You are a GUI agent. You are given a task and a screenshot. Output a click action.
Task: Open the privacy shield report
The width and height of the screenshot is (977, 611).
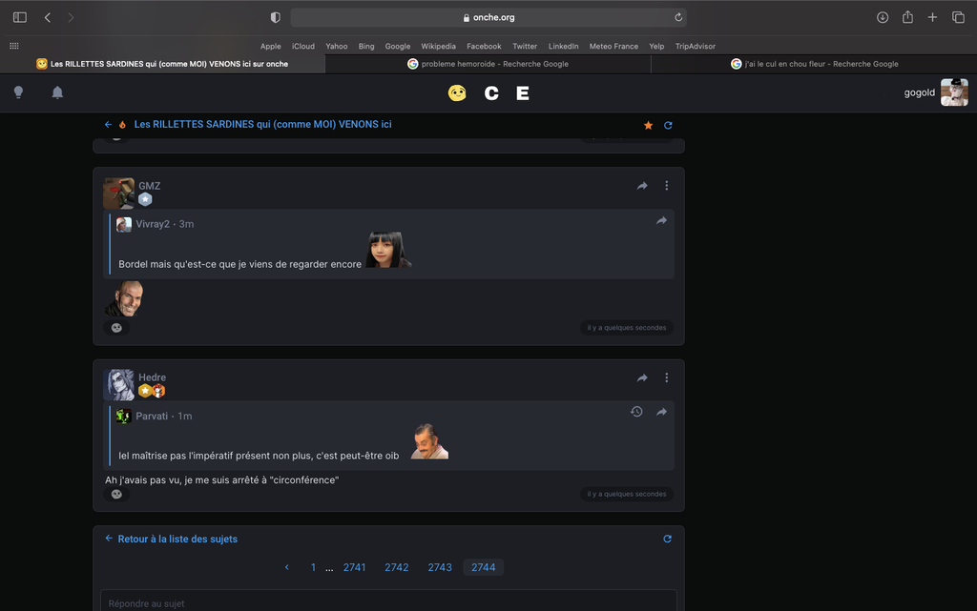[x=276, y=17]
